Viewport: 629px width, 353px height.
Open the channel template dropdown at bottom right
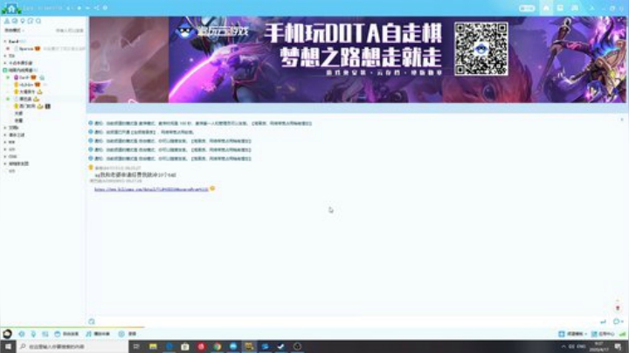pyautogui.click(x=572, y=334)
